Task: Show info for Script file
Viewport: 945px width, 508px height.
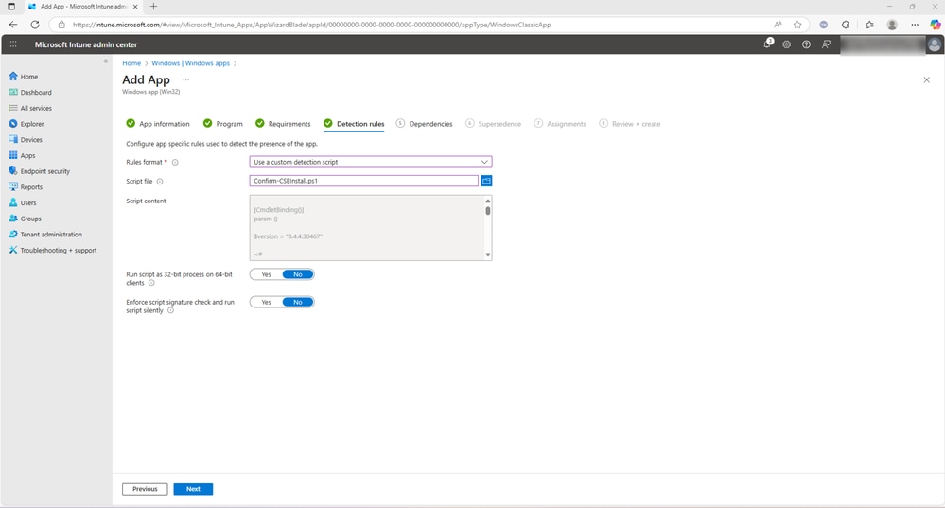Action: tap(160, 182)
